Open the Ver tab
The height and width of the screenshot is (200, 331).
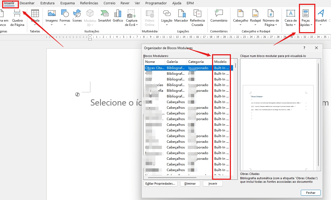coord(137,3)
